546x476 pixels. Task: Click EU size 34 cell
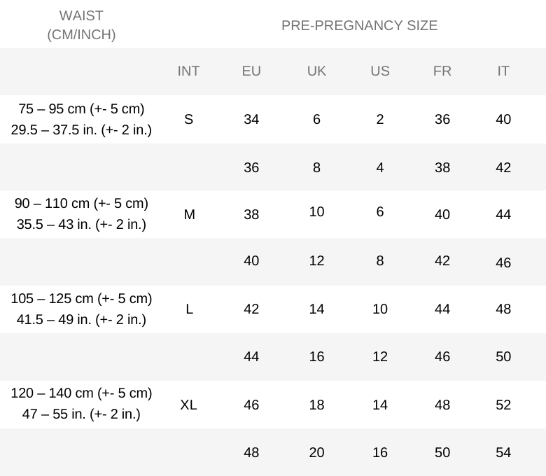(x=251, y=120)
